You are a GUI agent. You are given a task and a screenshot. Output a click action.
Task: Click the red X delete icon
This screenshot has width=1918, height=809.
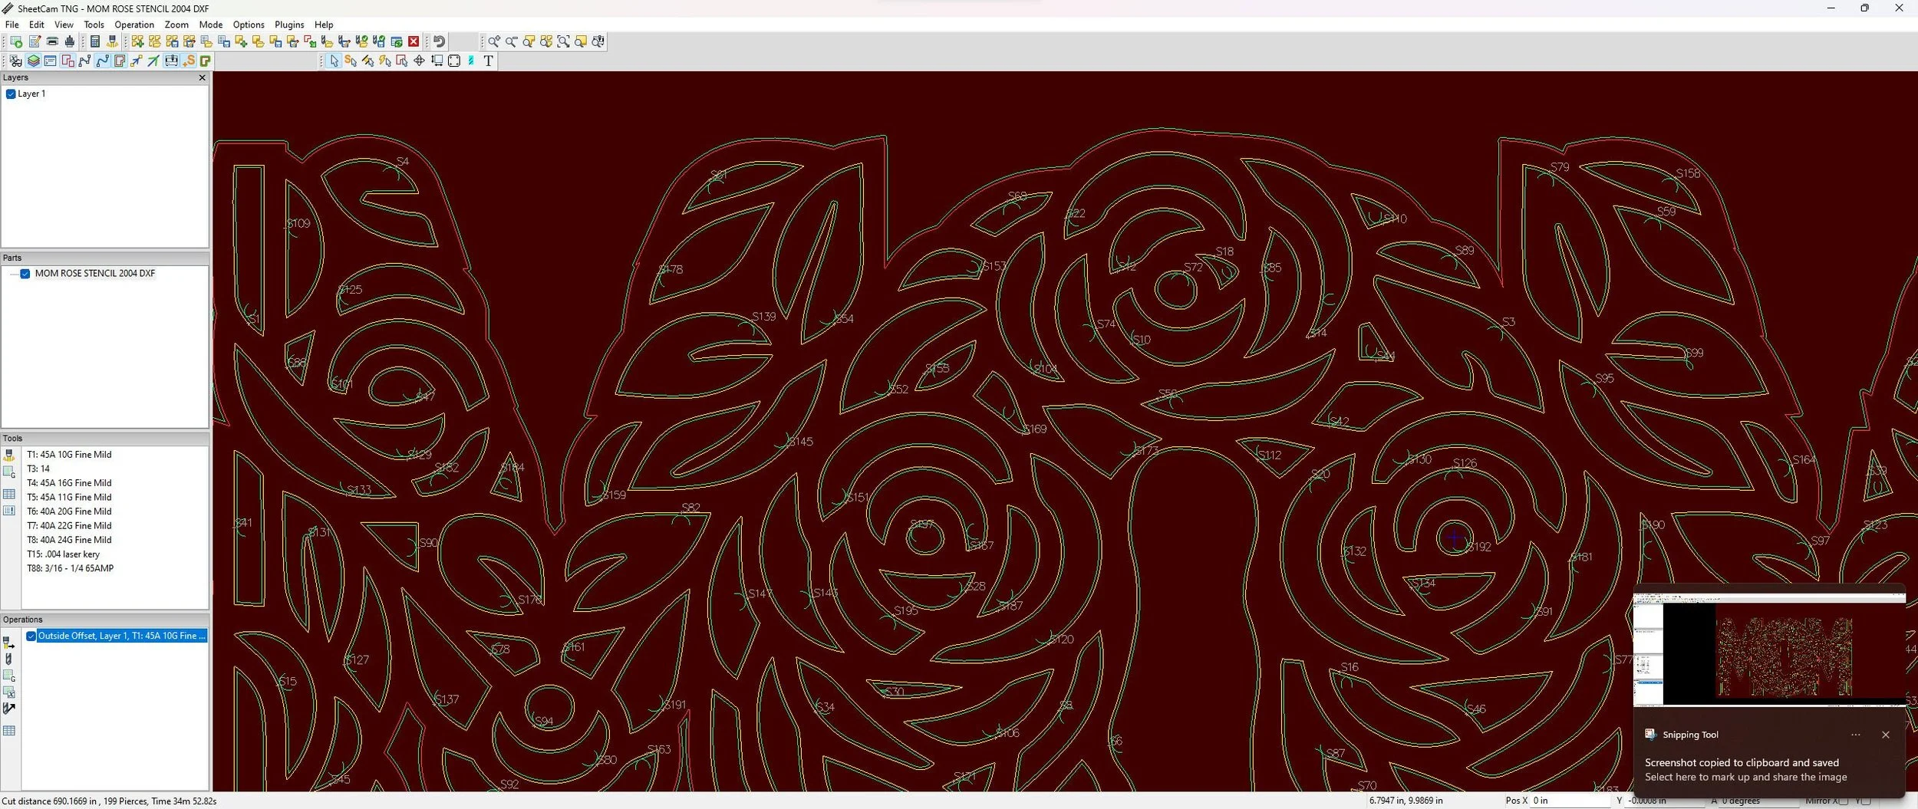pyautogui.click(x=414, y=41)
